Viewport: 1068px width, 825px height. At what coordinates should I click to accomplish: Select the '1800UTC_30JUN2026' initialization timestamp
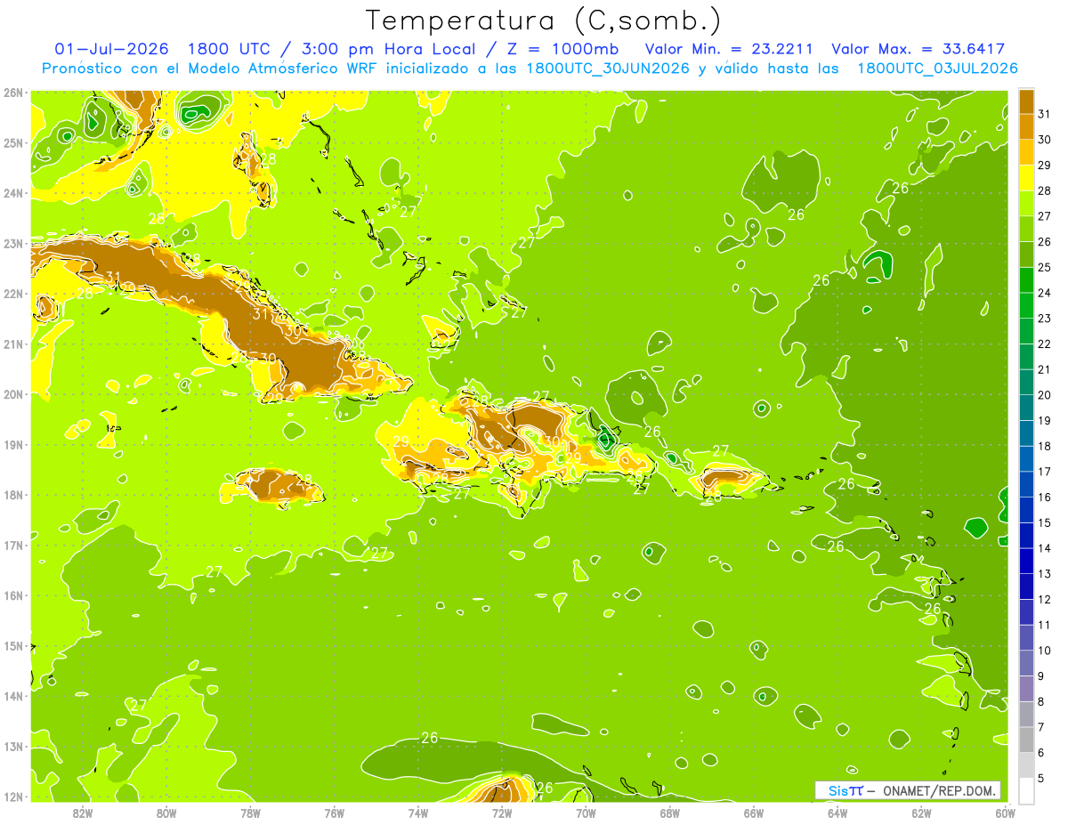pos(608,69)
